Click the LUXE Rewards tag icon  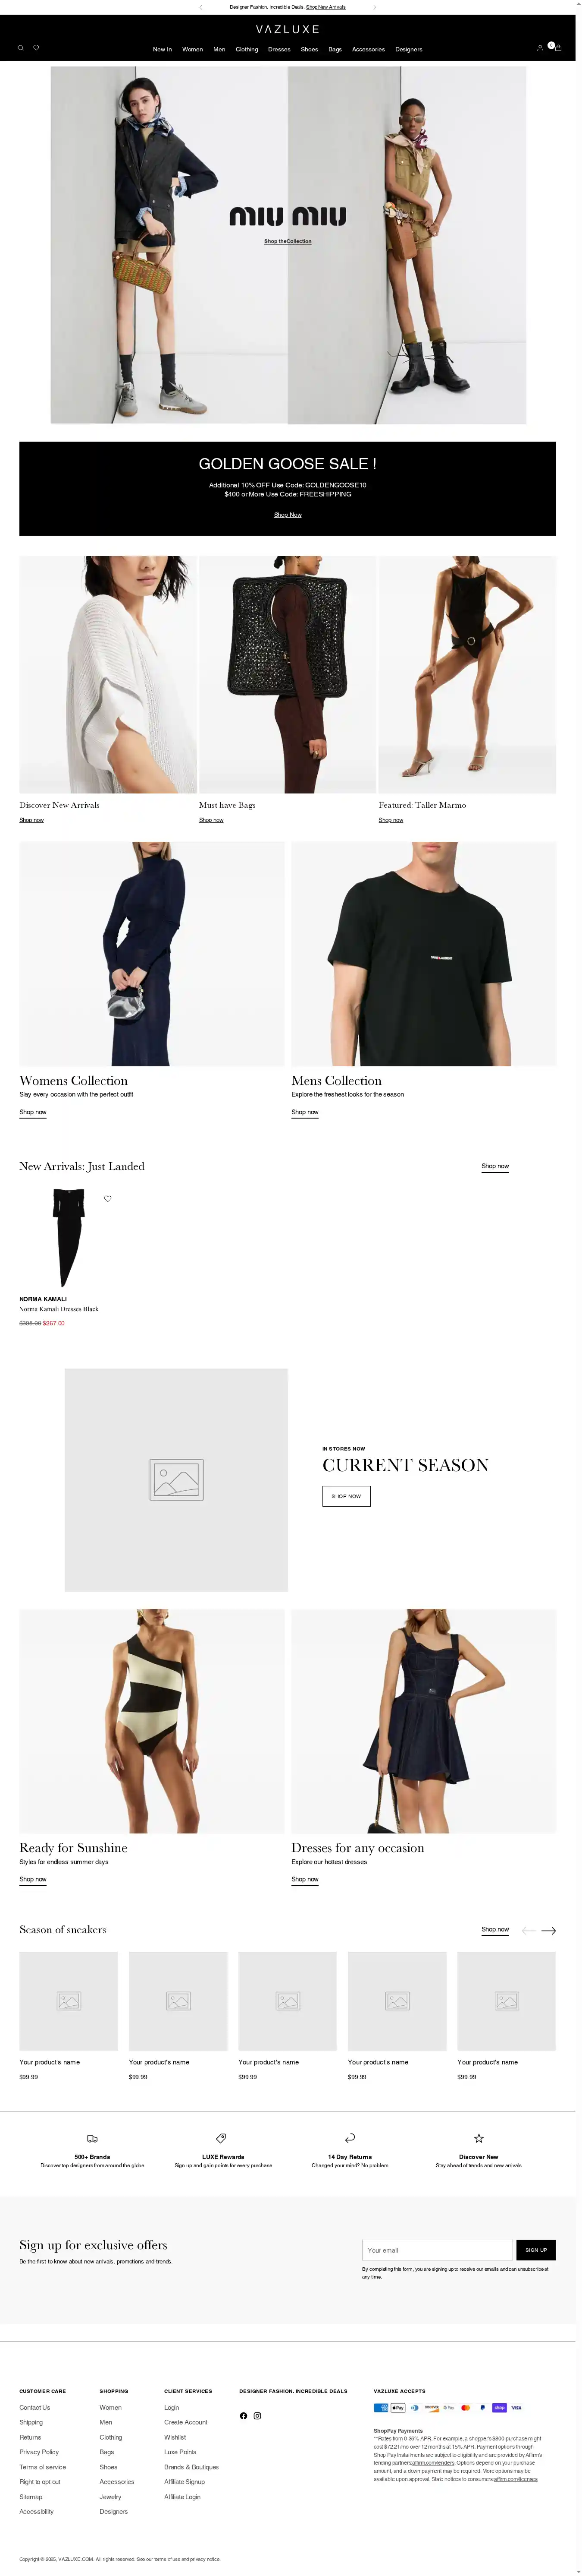click(x=222, y=2138)
